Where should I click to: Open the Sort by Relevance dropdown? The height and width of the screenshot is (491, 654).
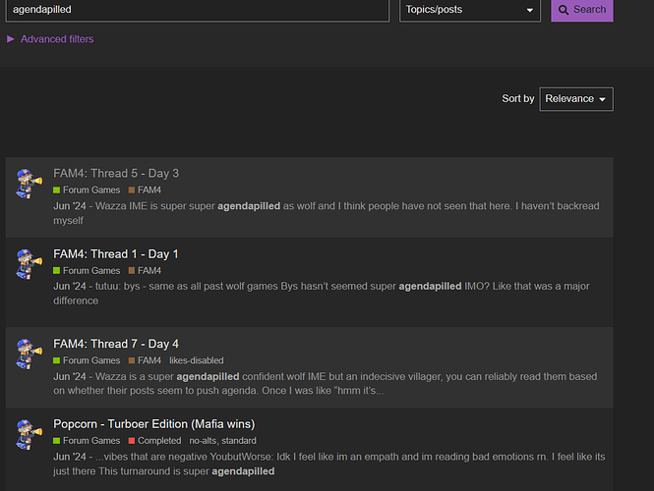coord(576,98)
